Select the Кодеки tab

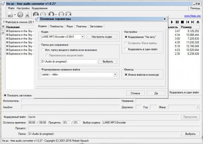(x=42, y=26)
